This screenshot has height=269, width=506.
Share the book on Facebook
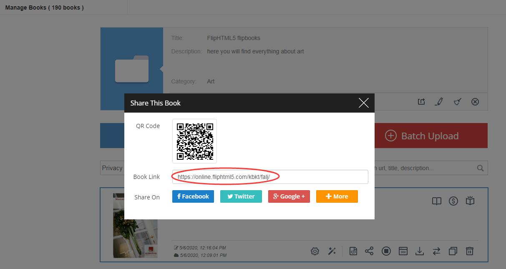point(193,196)
